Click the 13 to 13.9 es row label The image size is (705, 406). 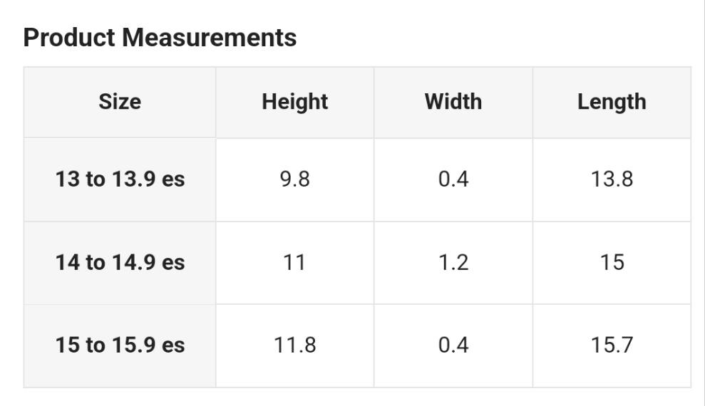(x=120, y=179)
